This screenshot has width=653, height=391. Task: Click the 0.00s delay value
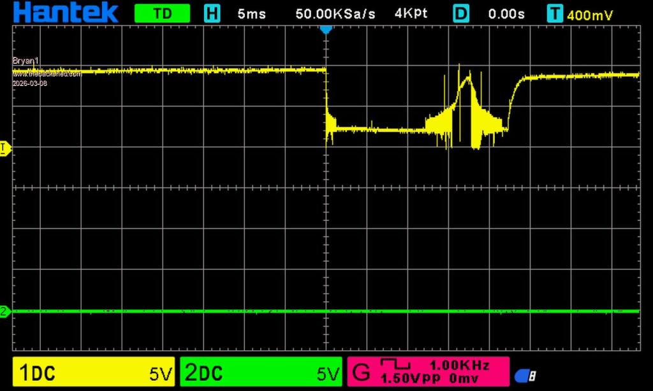click(x=506, y=13)
